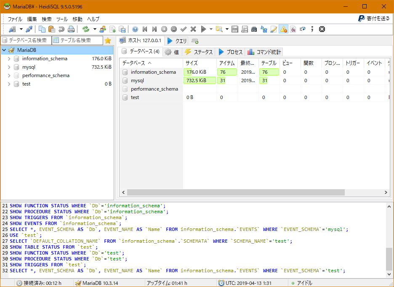394x287 pixels.
Task: Expand the information_schema tree node
Action: coord(8,58)
